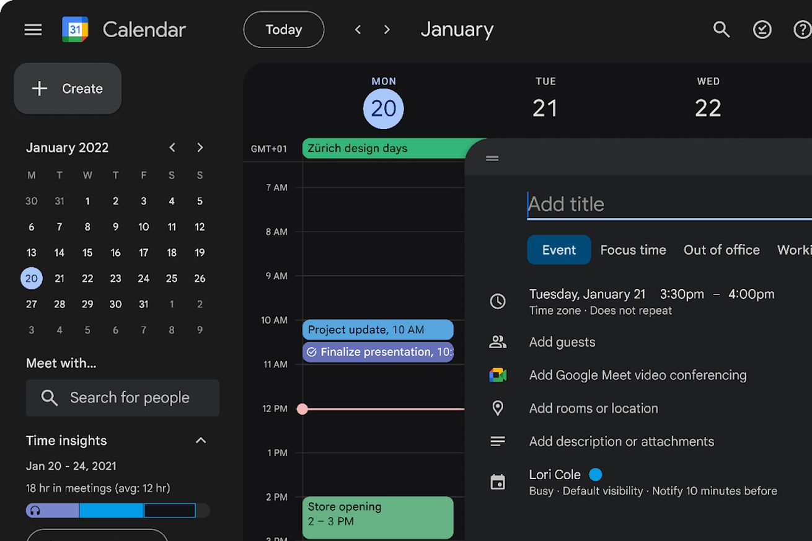This screenshot has height=541, width=812.
Task: Go to next month in mini calendar
Action: [x=200, y=147]
